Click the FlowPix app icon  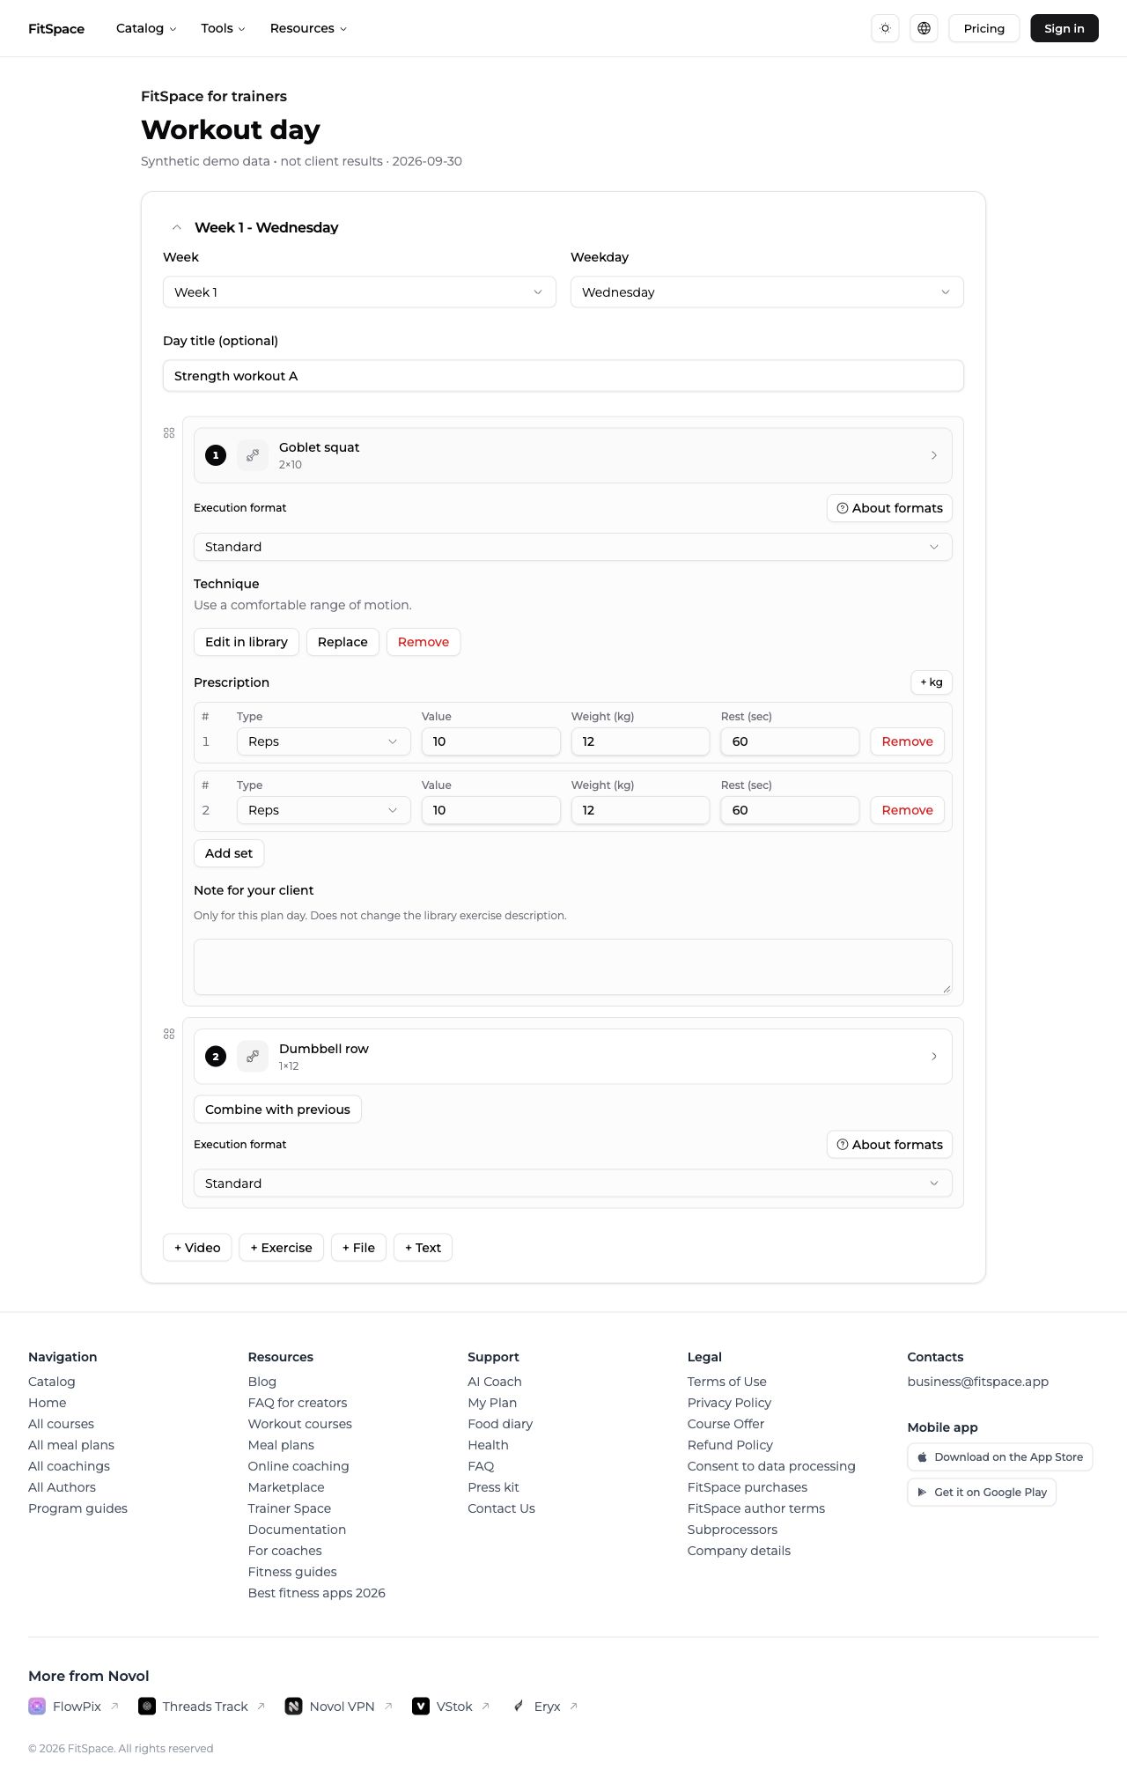[37, 1706]
